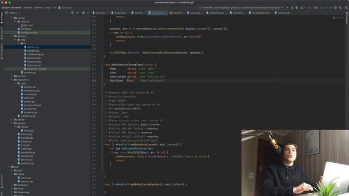Expand the domain folder

[12, 76]
